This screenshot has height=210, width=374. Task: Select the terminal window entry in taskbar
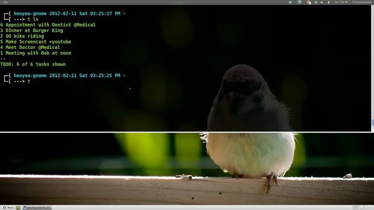coord(37,208)
